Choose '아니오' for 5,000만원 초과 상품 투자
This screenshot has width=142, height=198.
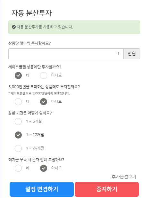44,102
